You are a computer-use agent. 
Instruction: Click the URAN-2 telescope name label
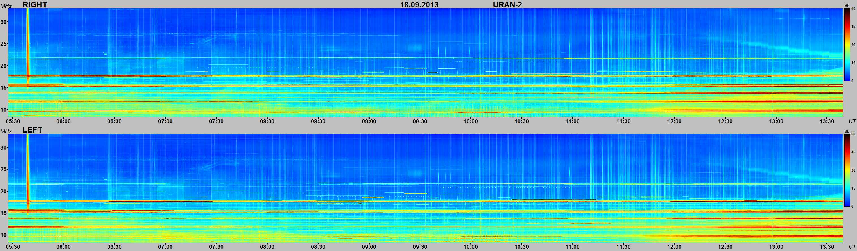507,5
